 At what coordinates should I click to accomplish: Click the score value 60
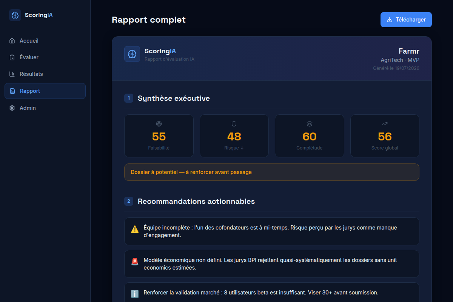click(310, 136)
